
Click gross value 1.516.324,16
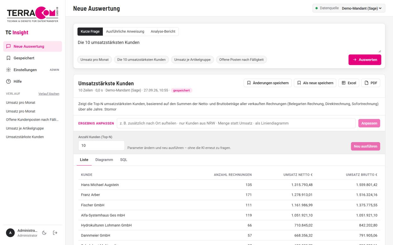coord(366,195)
